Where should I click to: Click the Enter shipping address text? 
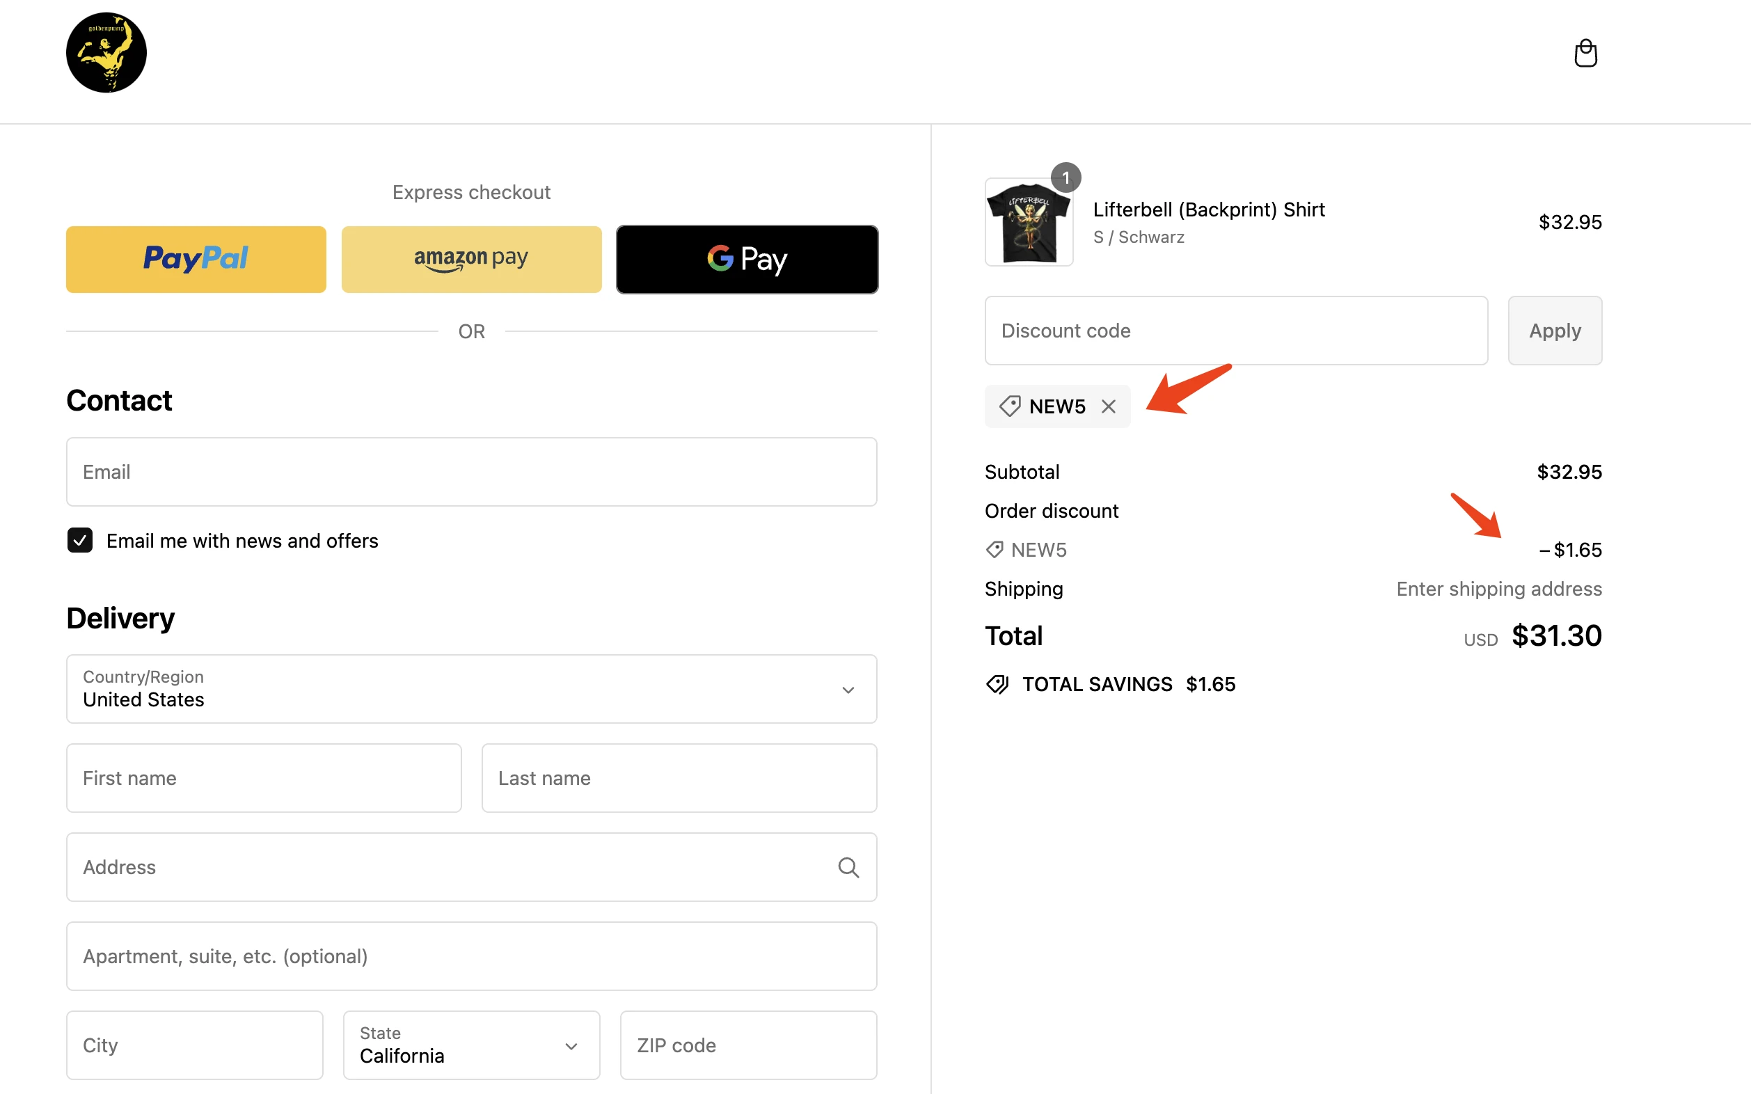pos(1498,589)
